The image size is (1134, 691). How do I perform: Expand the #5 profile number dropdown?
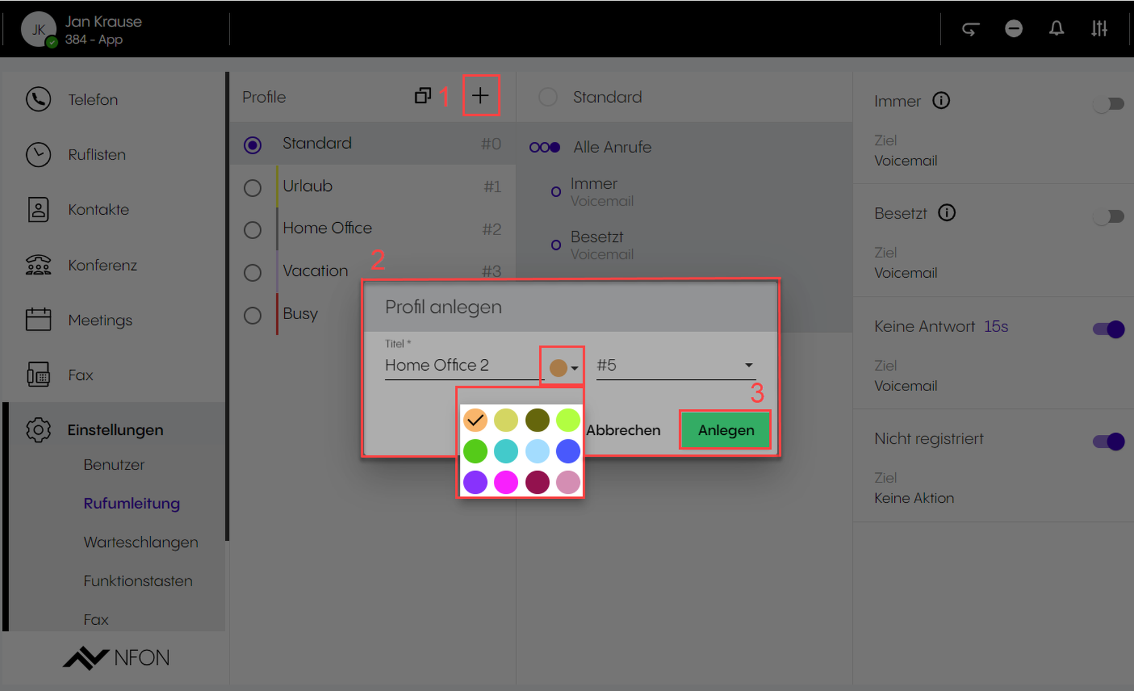coord(748,365)
